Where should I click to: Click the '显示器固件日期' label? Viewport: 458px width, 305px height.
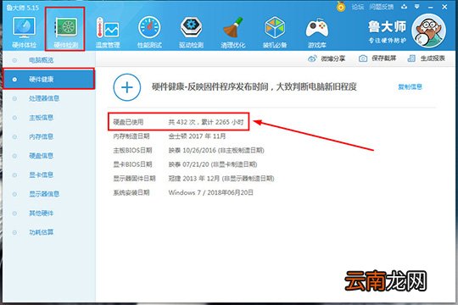pyautogui.click(x=134, y=178)
